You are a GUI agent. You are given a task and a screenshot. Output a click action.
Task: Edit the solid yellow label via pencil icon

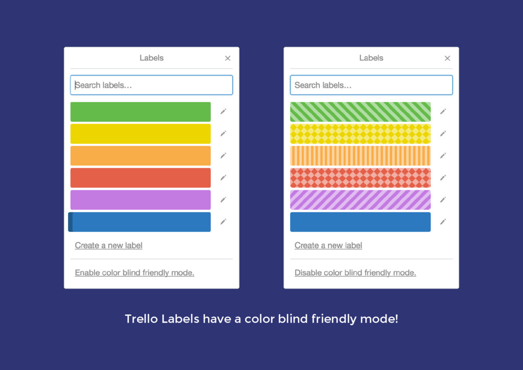point(223,133)
